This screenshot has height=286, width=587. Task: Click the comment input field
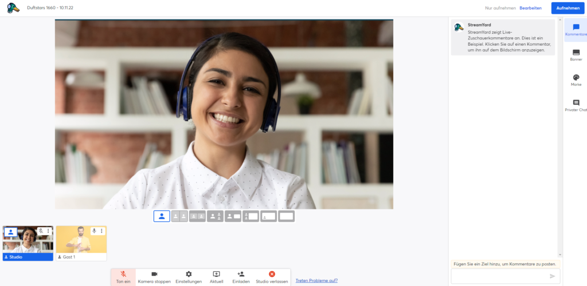click(499, 276)
